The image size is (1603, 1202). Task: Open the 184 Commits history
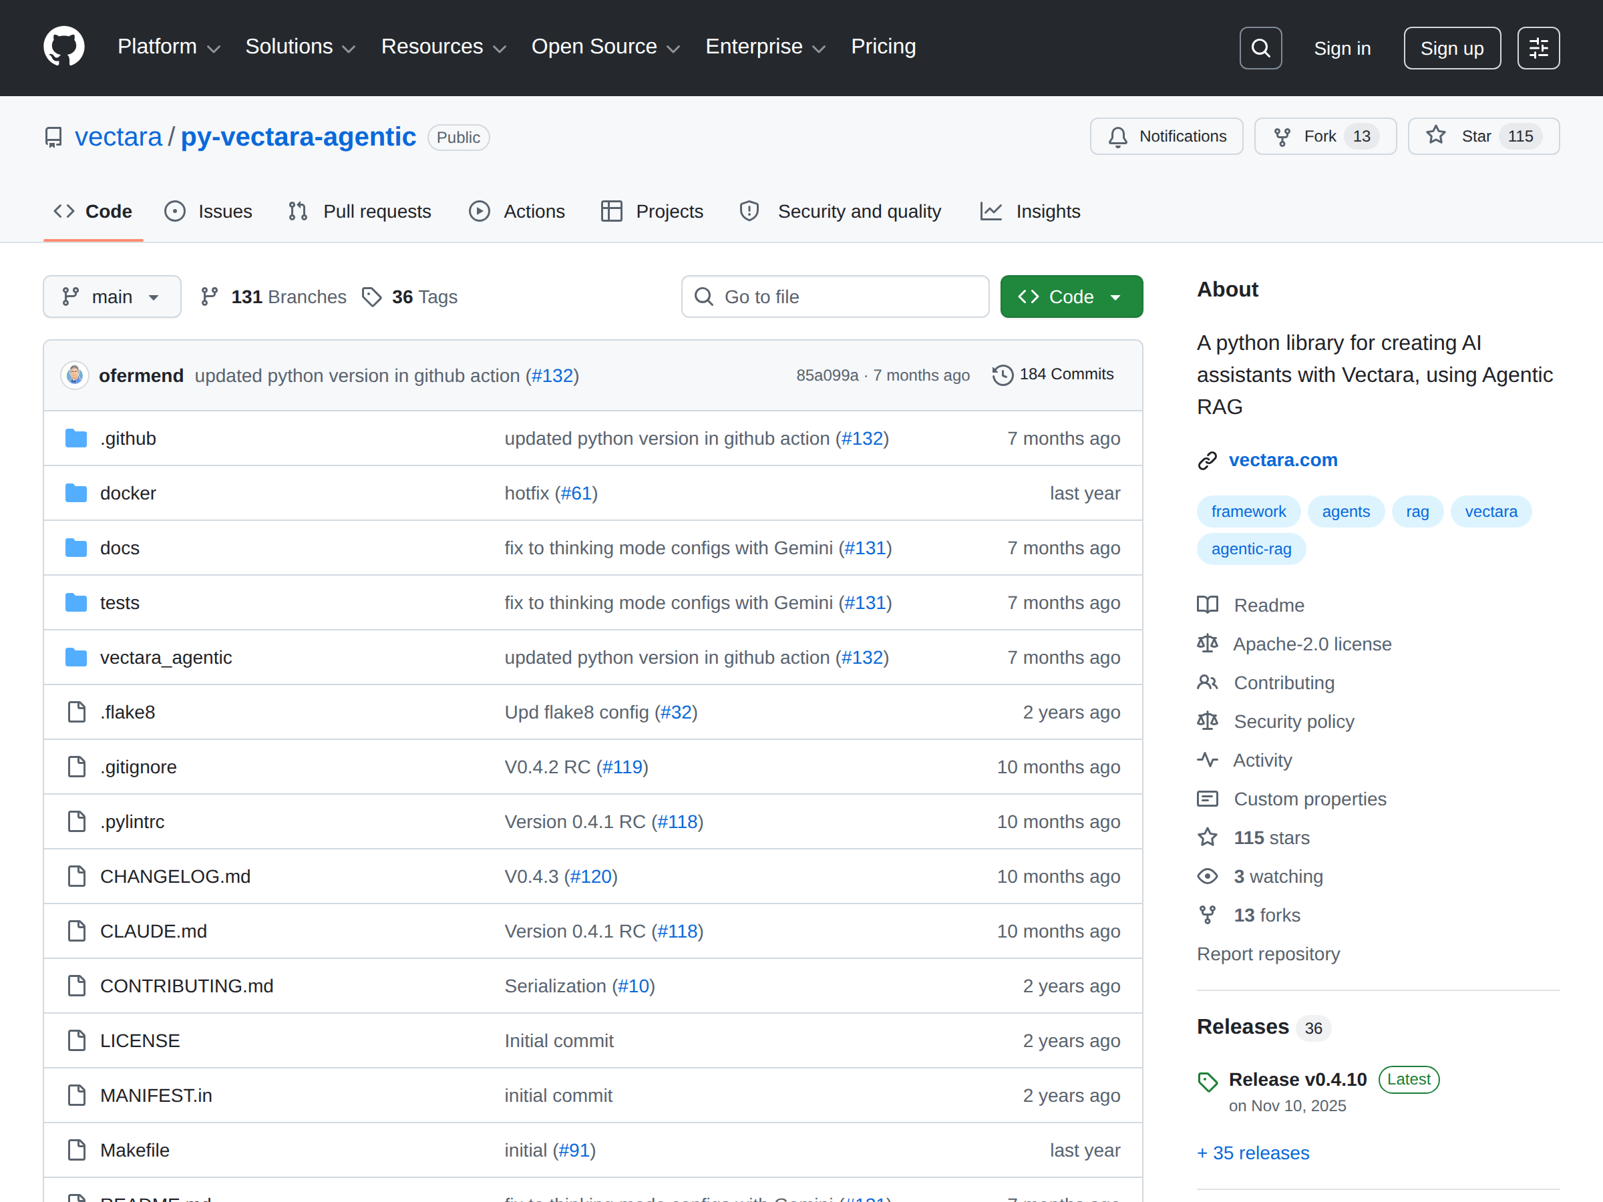[x=1053, y=375]
